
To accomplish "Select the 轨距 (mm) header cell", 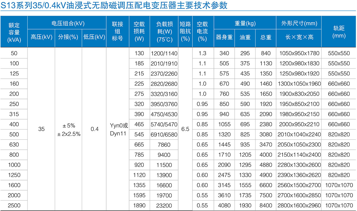I will pos(339,32).
